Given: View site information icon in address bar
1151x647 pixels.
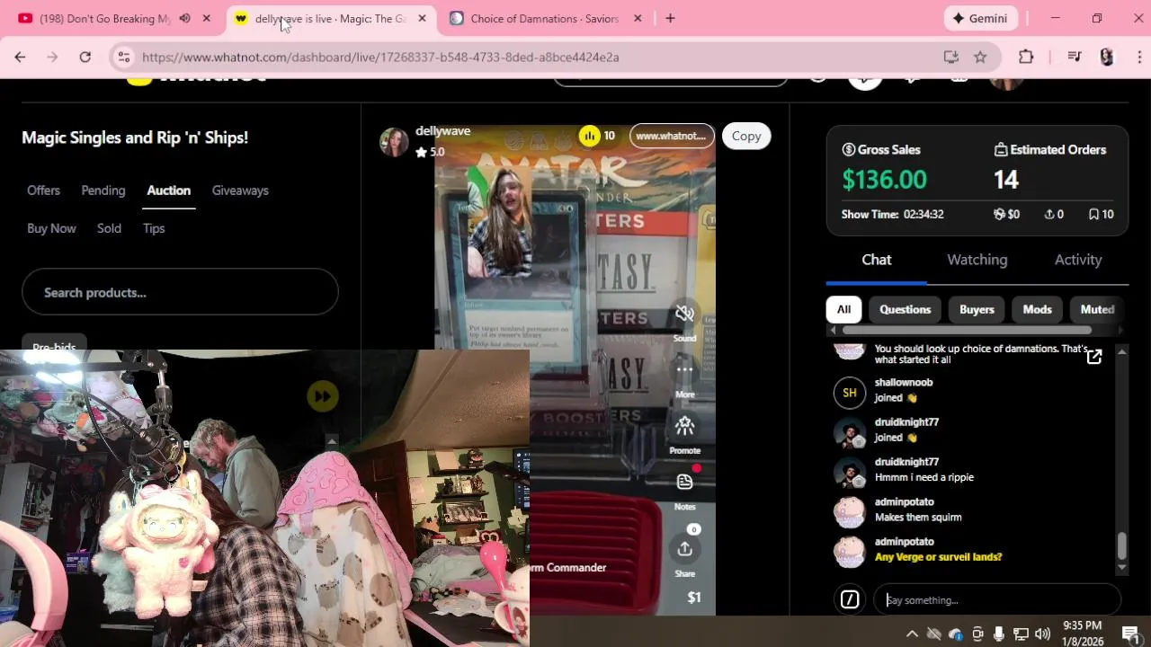Looking at the screenshot, I should click(124, 57).
